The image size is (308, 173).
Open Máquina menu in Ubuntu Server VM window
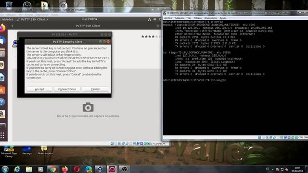(x=180, y=18)
